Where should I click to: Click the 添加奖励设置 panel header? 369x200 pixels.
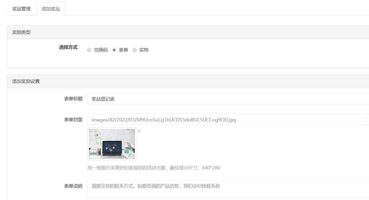[x=188, y=81]
